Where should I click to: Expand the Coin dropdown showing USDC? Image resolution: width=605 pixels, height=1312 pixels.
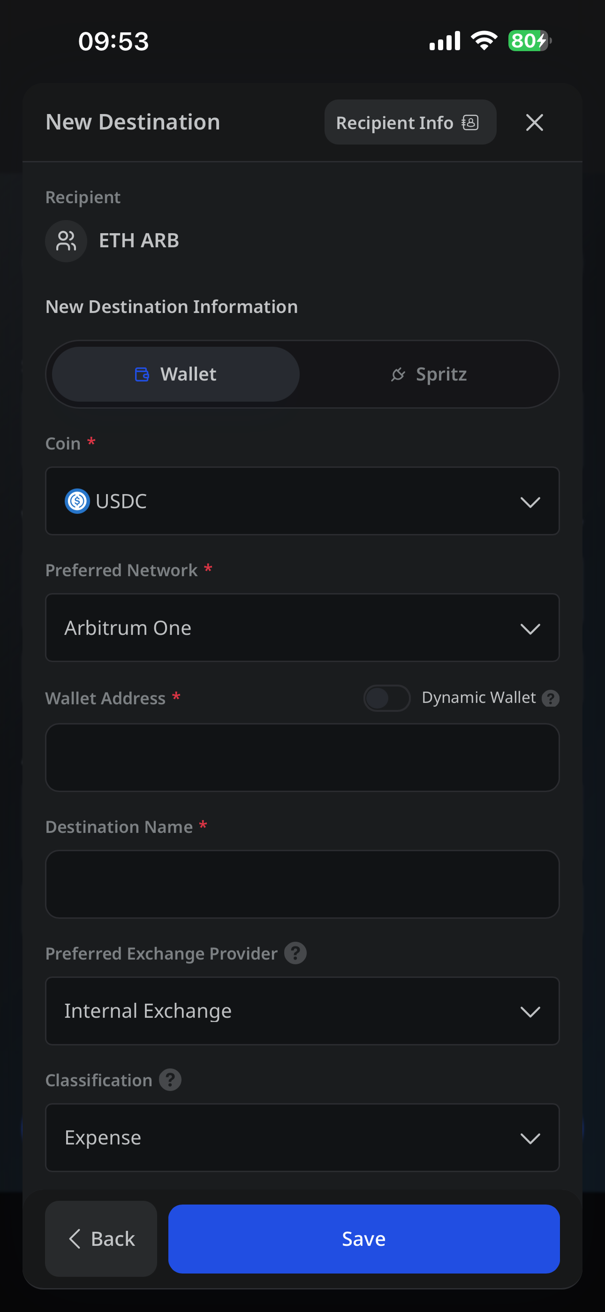[x=302, y=501]
